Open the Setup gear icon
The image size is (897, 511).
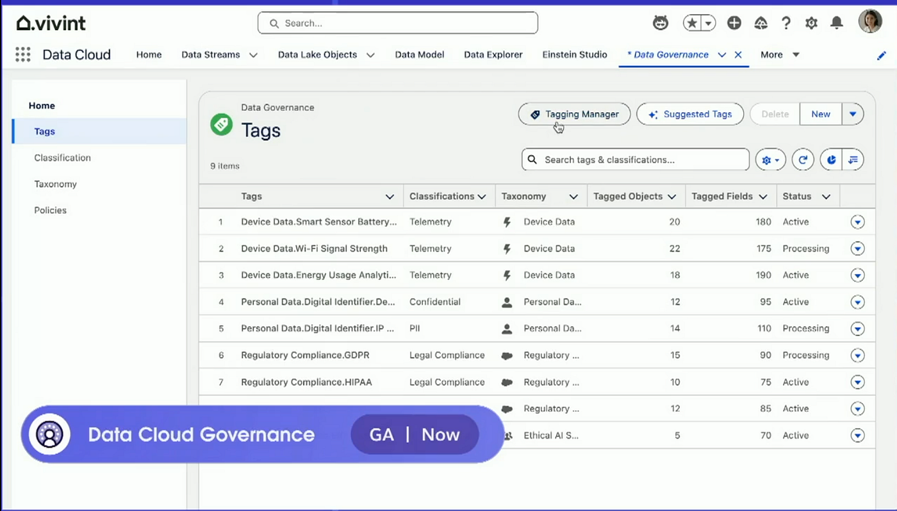point(811,23)
